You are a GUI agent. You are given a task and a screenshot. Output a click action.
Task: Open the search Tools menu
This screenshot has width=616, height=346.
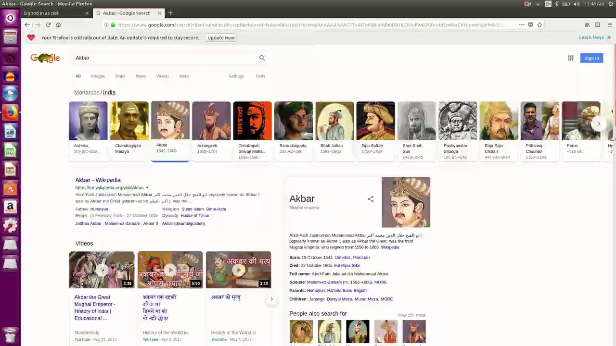click(x=260, y=76)
